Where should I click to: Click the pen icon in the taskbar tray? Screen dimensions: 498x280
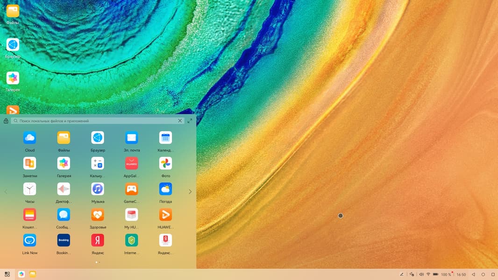(x=402, y=274)
